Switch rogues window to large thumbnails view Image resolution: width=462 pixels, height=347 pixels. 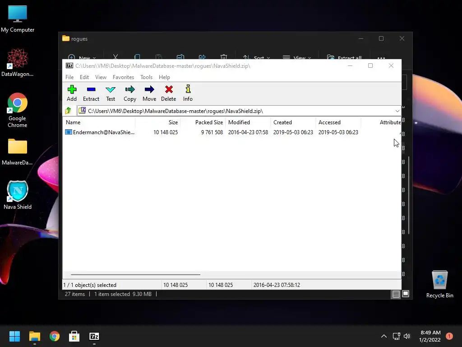406,294
